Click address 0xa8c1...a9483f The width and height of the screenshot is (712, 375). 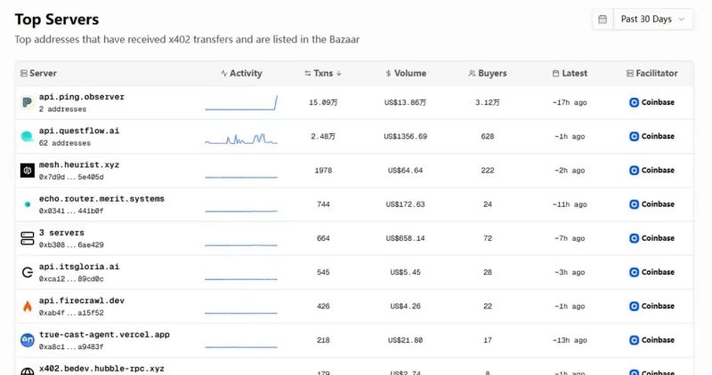(71, 347)
